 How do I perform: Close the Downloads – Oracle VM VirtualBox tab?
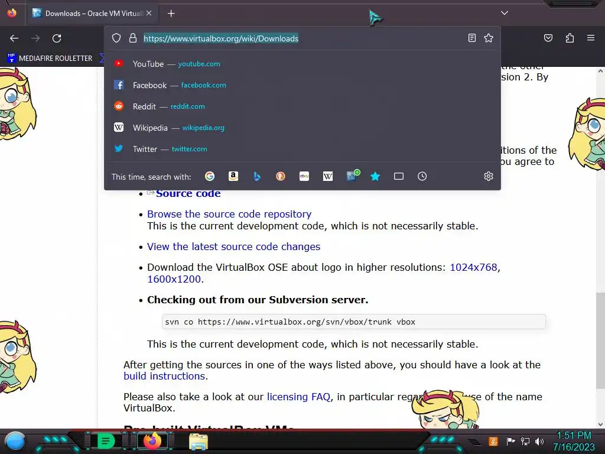149,13
